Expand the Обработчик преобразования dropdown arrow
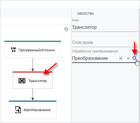The width and height of the screenshot is (140, 123). (x=128, y=58)
